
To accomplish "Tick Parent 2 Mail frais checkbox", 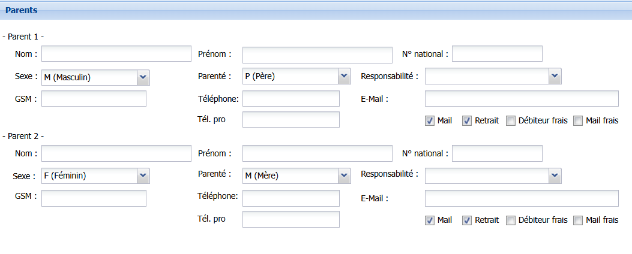I will pos(579,220).
